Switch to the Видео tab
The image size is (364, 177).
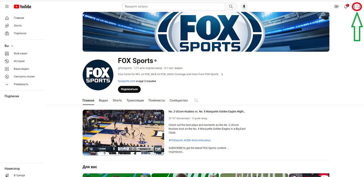pyautogui.click(x=103, y=100)
